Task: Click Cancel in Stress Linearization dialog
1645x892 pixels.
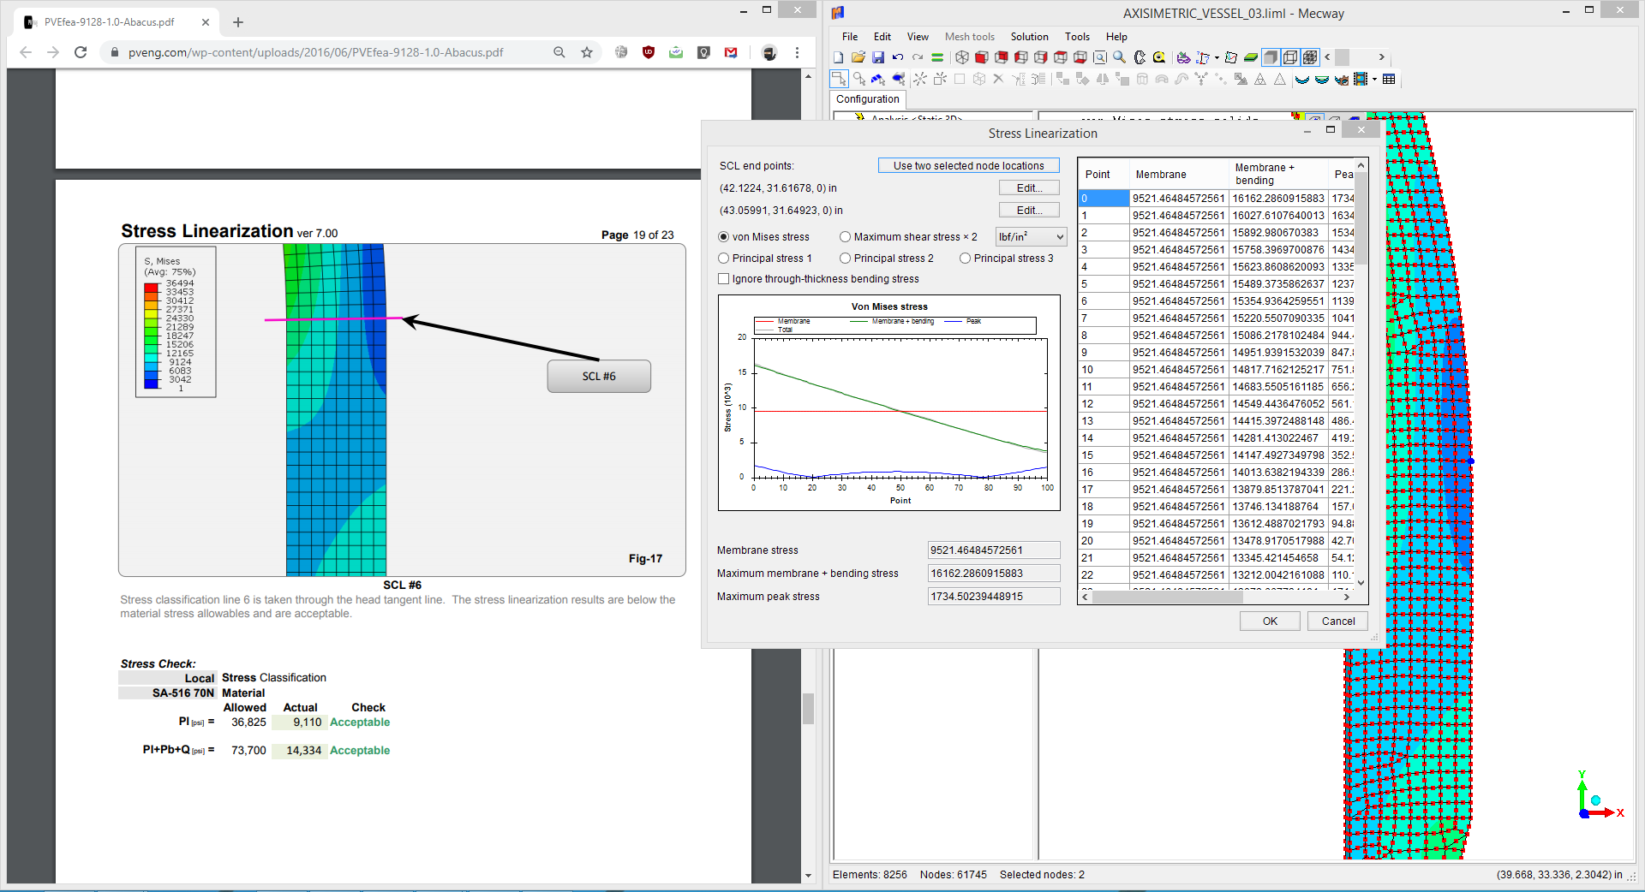Action: click(1337, 621)
